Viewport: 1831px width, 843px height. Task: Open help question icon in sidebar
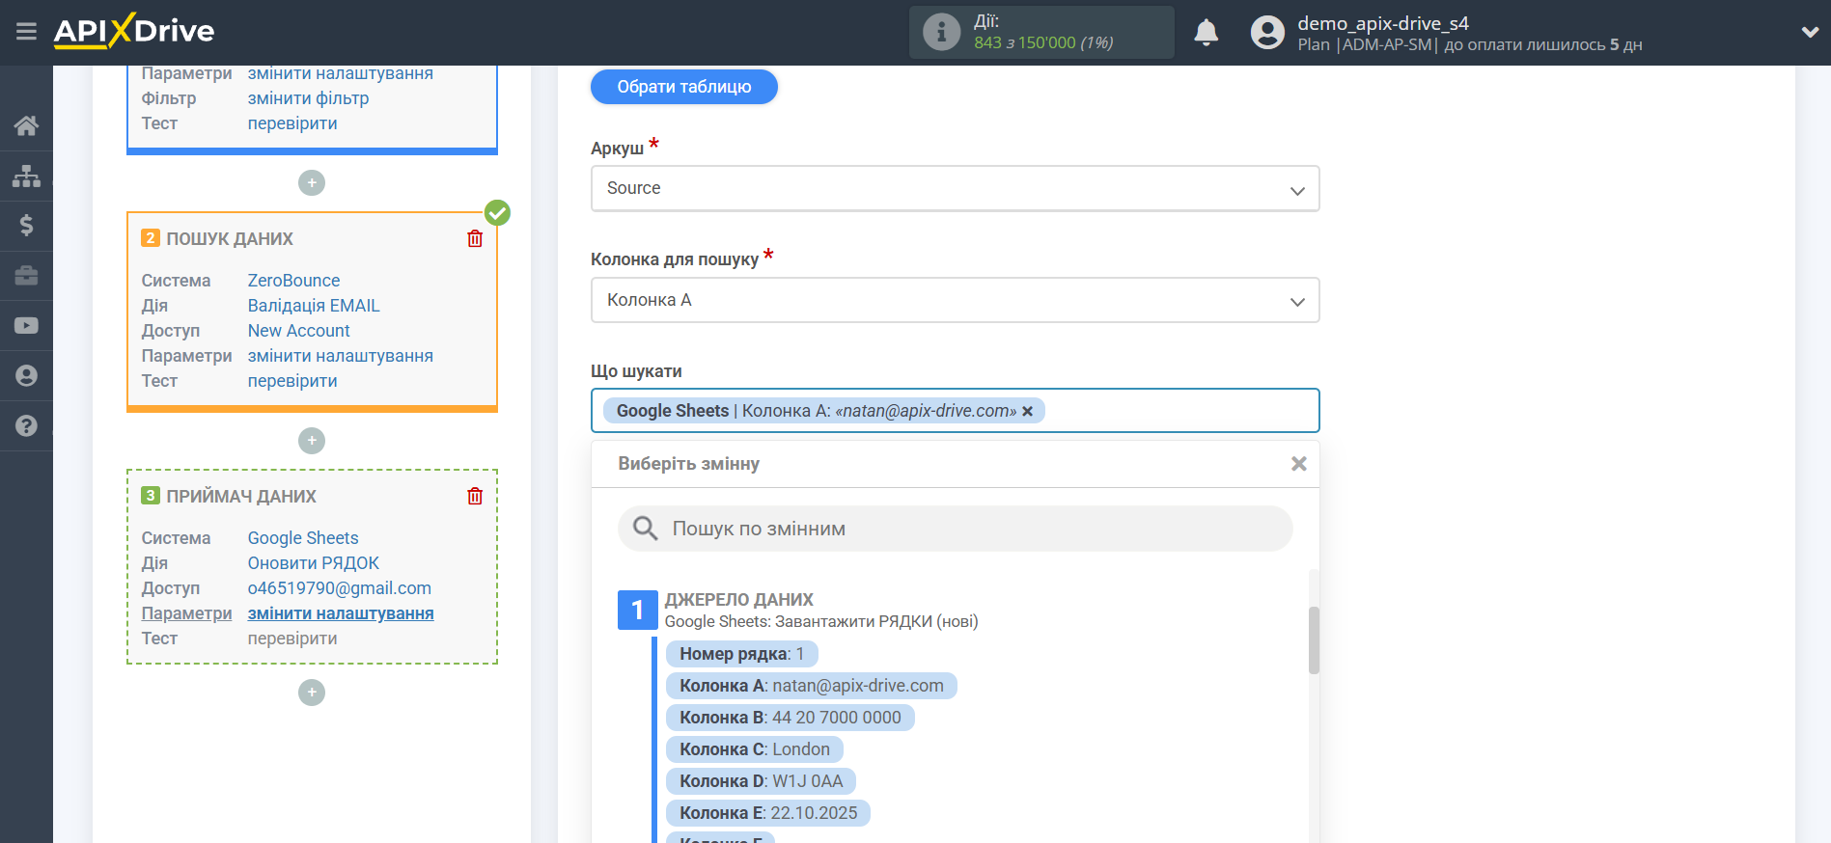coord(26,425)
